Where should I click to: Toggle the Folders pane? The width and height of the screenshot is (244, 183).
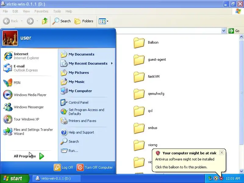pos(84,21)
